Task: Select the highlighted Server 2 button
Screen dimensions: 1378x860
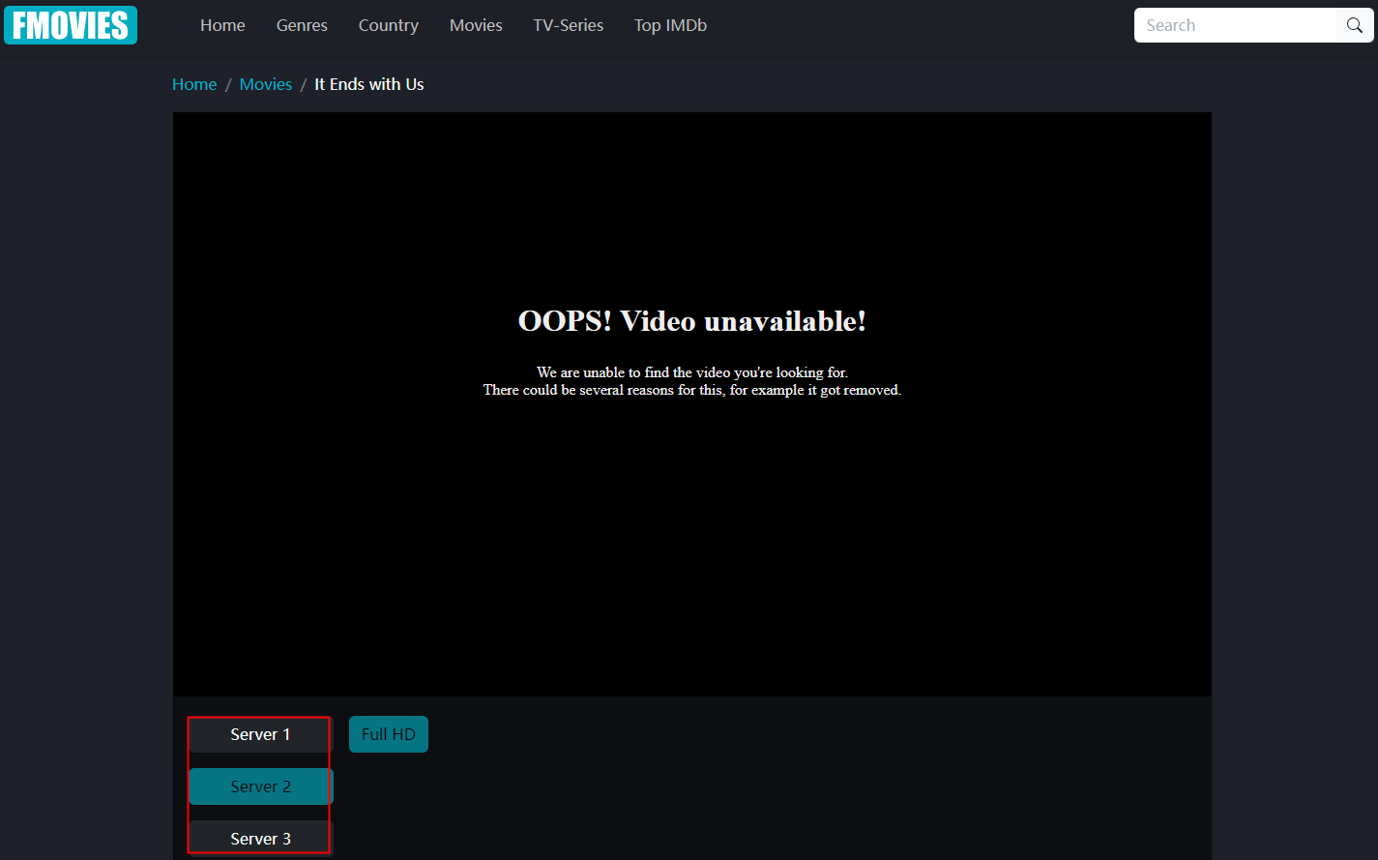Action: click(260, 786)
